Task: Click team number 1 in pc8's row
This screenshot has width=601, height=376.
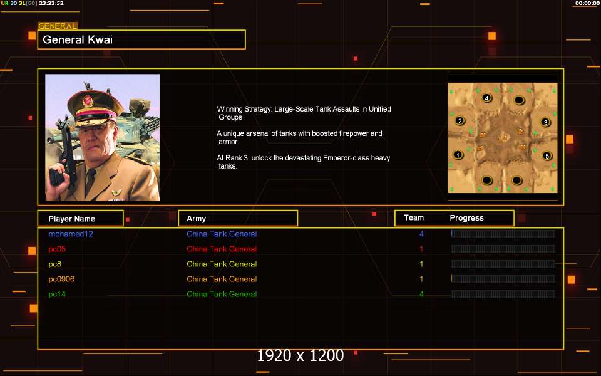Action: (x=421, y=264)
